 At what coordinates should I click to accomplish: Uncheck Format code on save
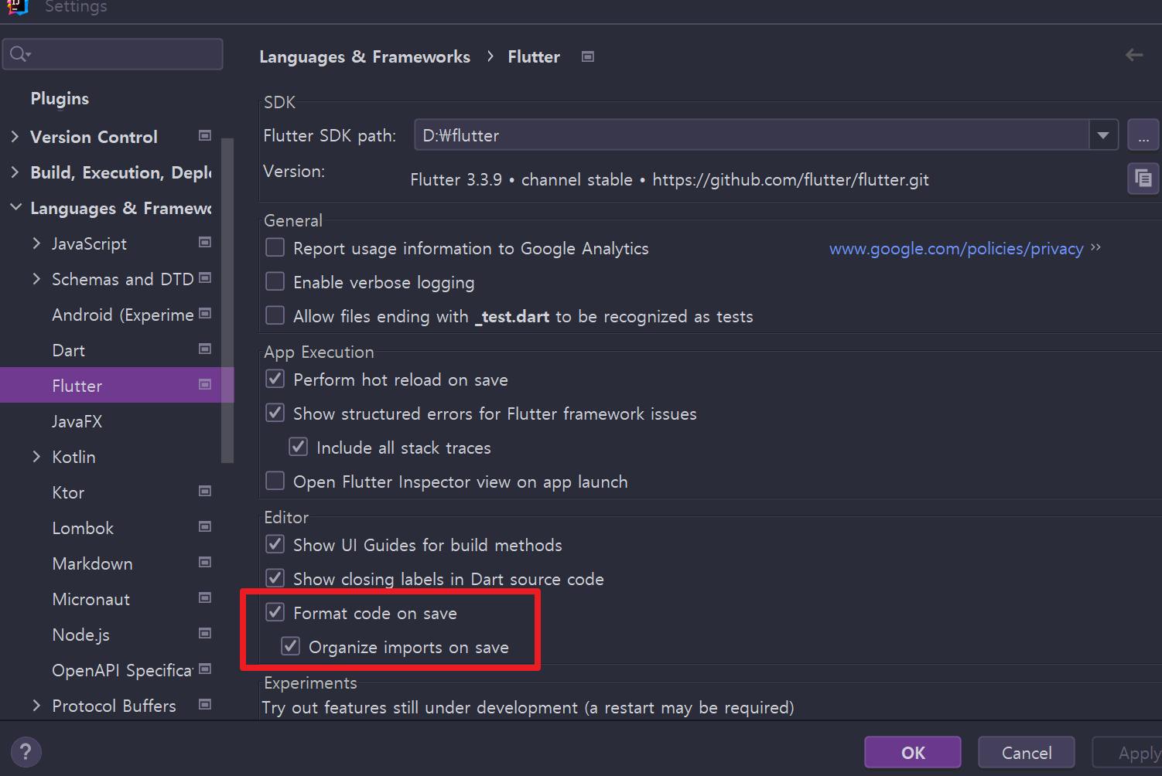[x=275, y=612]
